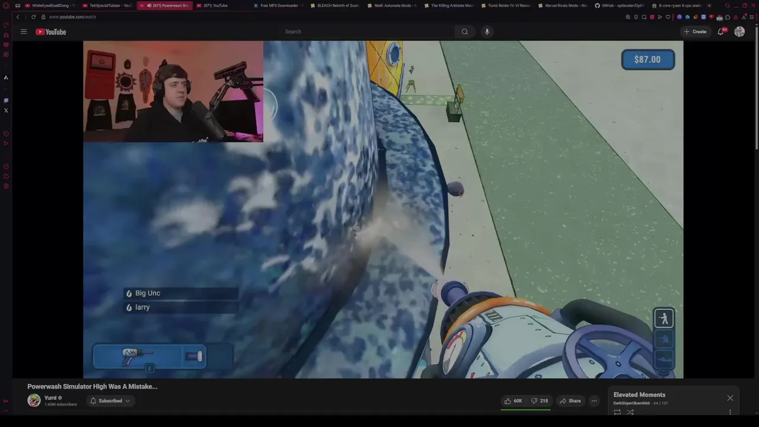The image size is (759, 427).
Task: Click the heart bookmark icon in toolbar
Action: coord(668,17)
